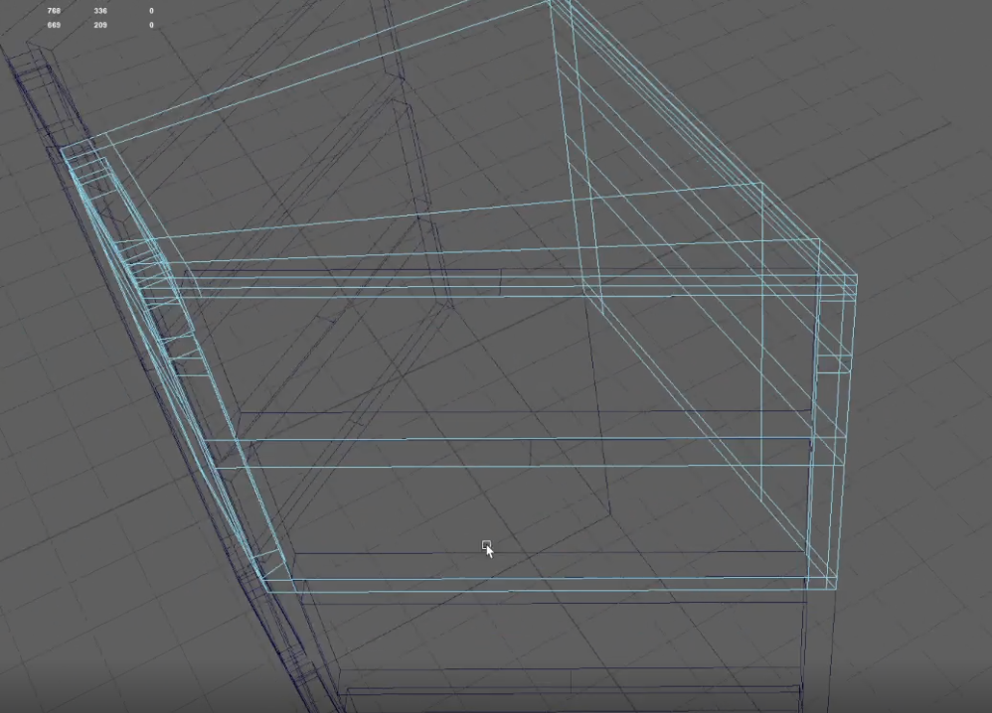Click the first-row HUD value 0
992x713 pixels.
point(151,10)
